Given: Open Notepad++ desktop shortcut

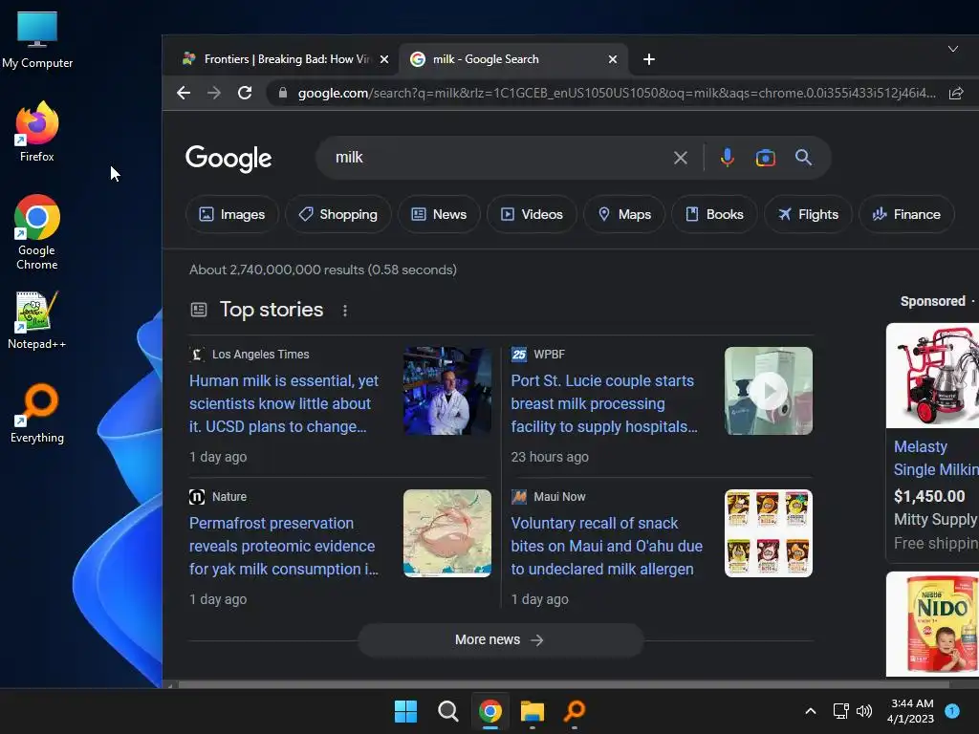Looking at the screenshot, I should tap(37, 320).
